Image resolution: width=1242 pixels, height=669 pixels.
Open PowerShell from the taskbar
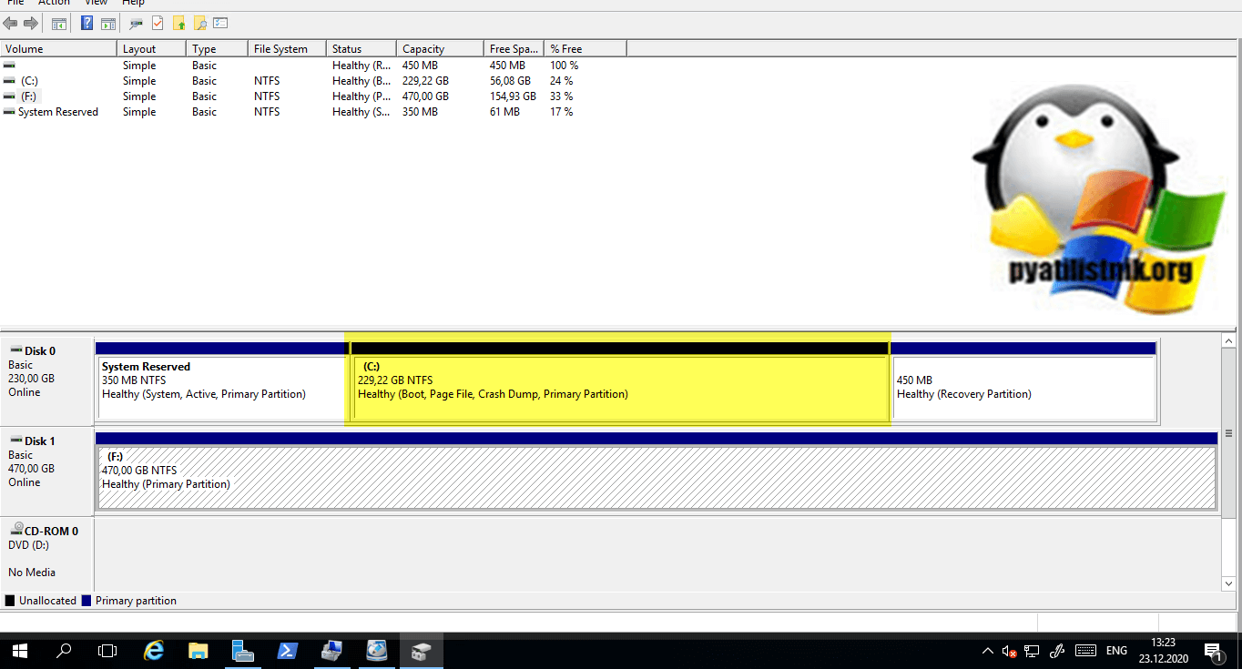(x=287, y=651)
